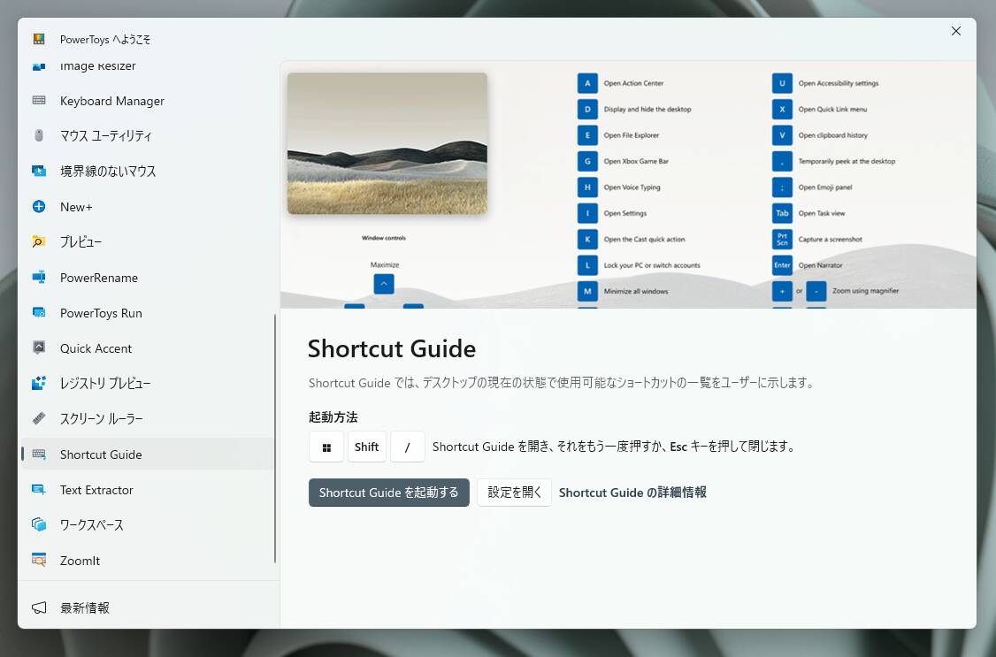Click the Windows logo key cap
The height and width of the screenshot is (657, 996).
pyautogui.click(x=326, y=447)
